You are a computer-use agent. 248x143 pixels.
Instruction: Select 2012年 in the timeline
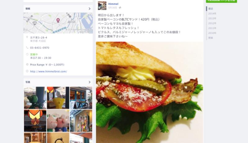click(x=212, y=23)
